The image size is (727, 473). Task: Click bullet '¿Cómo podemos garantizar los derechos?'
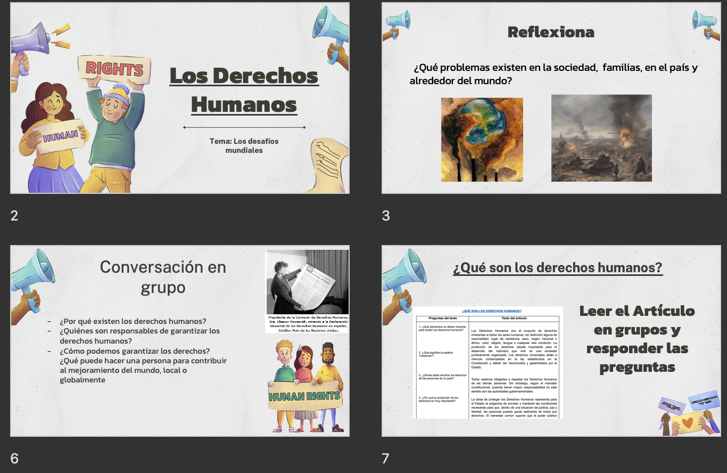pos(135,351)
